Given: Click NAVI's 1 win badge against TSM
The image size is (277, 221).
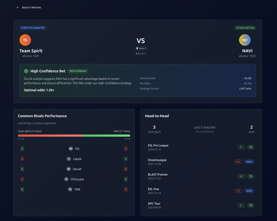Looking at the screenshot, I should coord(126,189).
